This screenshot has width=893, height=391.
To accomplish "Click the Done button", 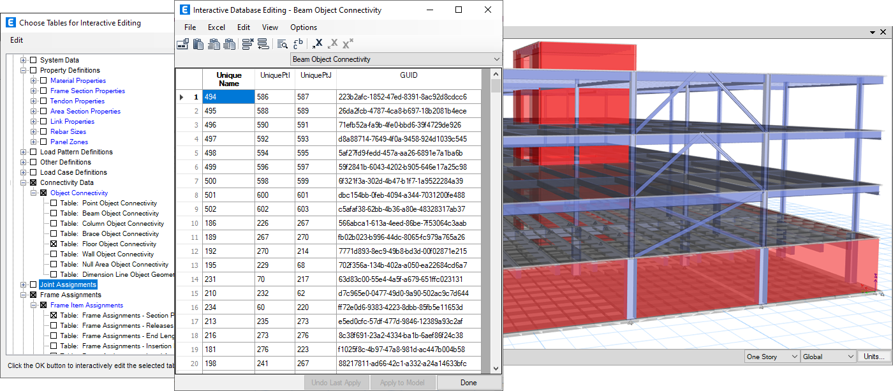I will (x=468, y=383).
